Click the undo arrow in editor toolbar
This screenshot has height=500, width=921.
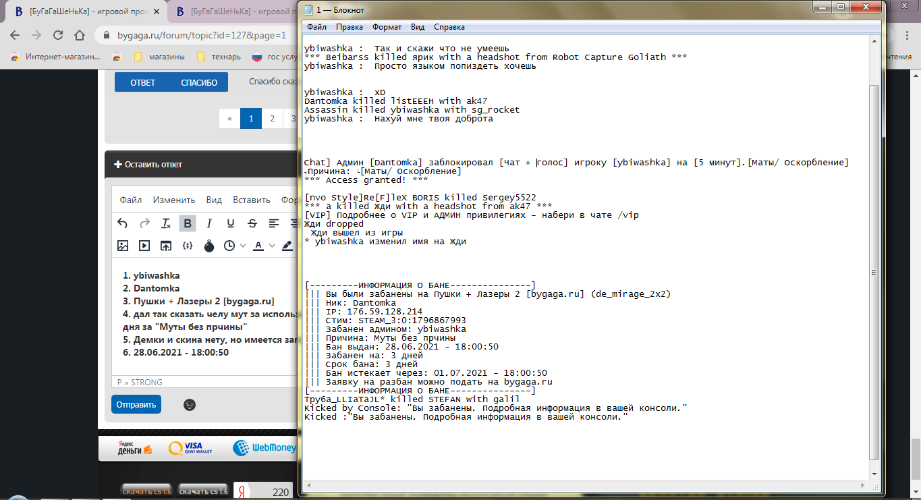122,223
